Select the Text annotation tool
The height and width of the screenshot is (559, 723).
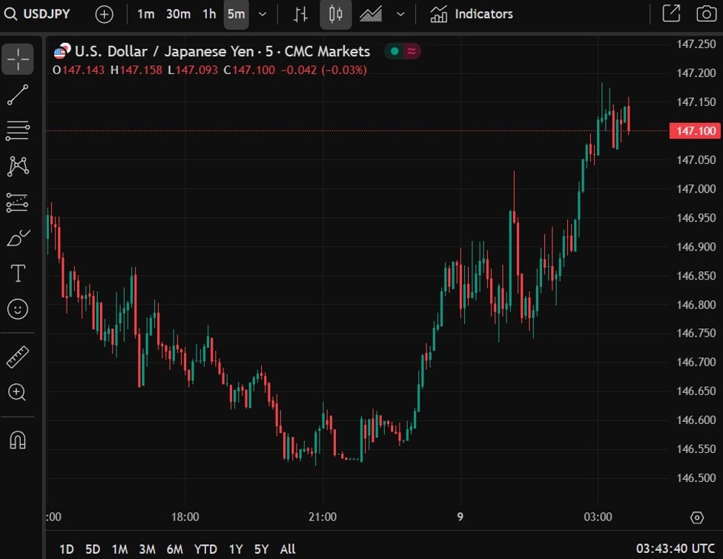pos(18,273)
